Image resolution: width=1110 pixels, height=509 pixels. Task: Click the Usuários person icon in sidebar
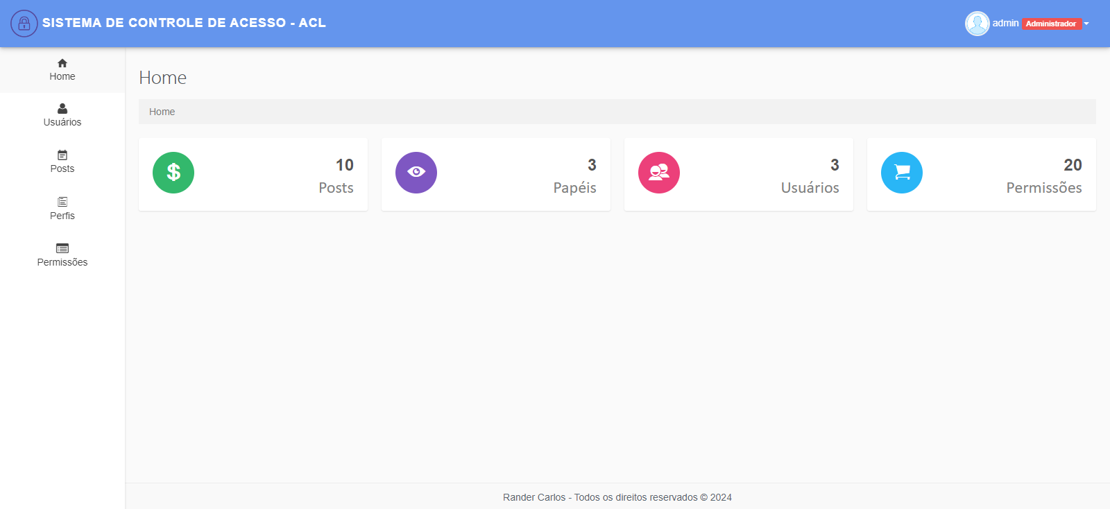62,109
